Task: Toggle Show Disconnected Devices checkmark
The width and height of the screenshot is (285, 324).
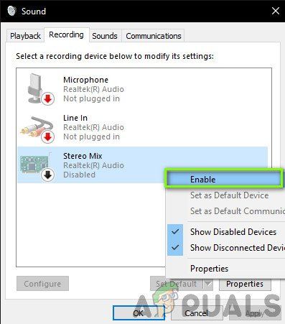Action: point(175,247)
